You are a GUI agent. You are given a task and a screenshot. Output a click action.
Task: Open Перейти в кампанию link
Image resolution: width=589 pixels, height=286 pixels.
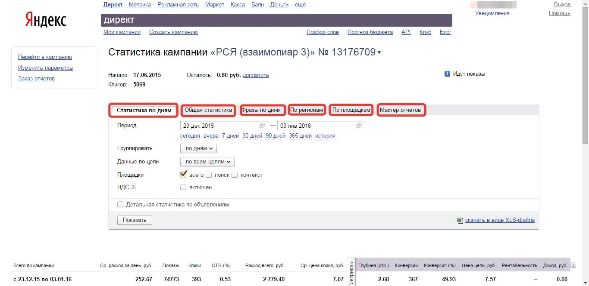[45, 57]
